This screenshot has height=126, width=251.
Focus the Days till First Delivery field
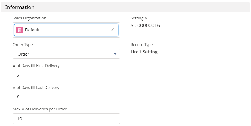[x=66, y=75]
